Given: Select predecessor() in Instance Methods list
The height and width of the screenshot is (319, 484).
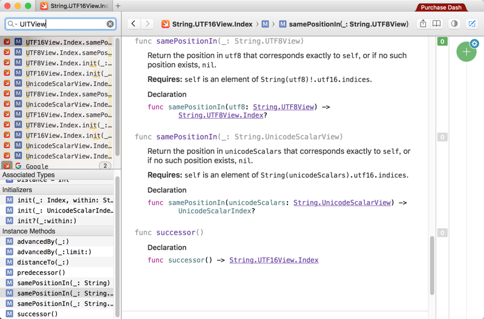Looking at the screenshot, I should click(41, 272).
